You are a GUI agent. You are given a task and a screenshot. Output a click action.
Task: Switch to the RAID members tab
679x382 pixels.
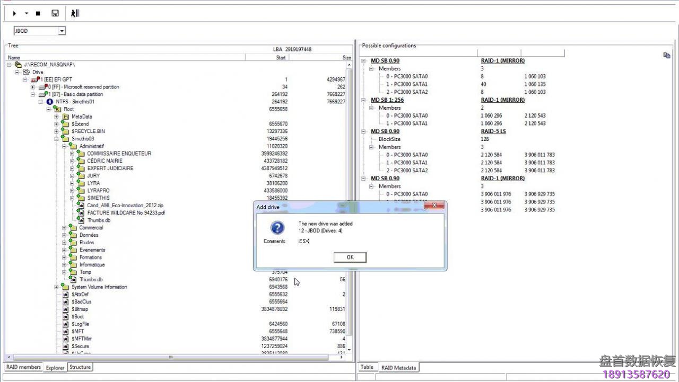23,367
